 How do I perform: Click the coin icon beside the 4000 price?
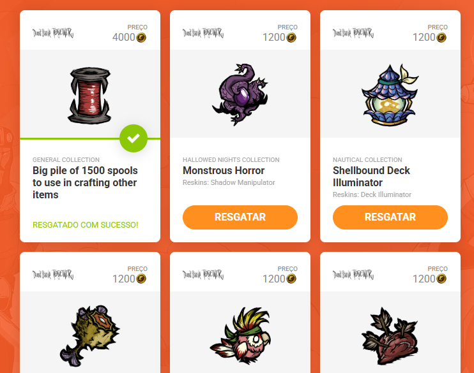click(x=141, y=38)
